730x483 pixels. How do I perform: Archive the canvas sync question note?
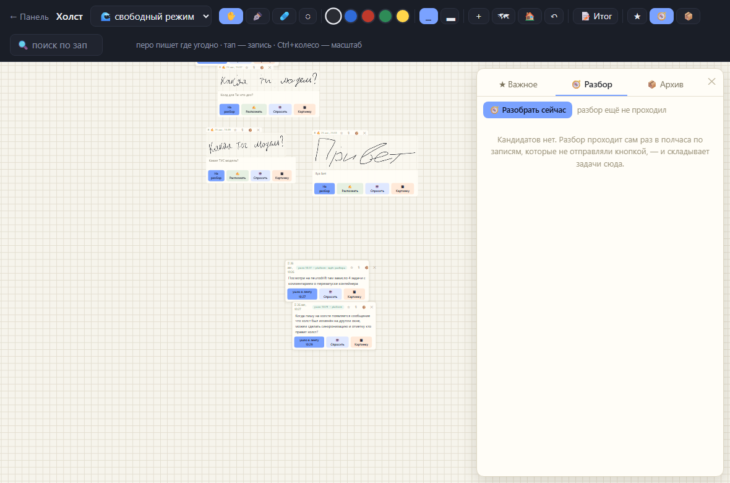click(x=364, y=307)
